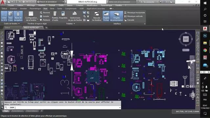Open the Dessin et annotation workspace dropdown
The width and height of the screenshot is (210, 118).
click(x=51, y=2)
